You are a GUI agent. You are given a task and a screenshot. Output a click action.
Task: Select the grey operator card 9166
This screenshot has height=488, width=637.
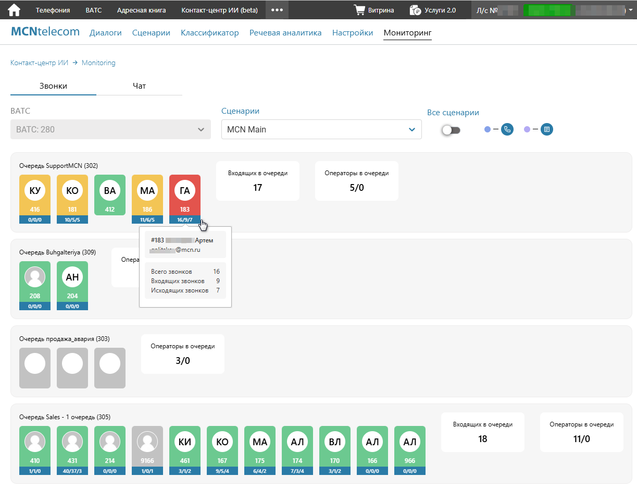(x=147, y=450)
